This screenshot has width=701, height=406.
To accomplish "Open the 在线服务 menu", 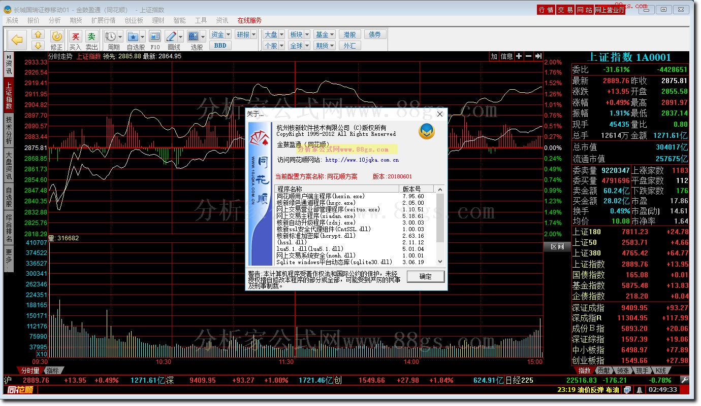I will (249, 20).
